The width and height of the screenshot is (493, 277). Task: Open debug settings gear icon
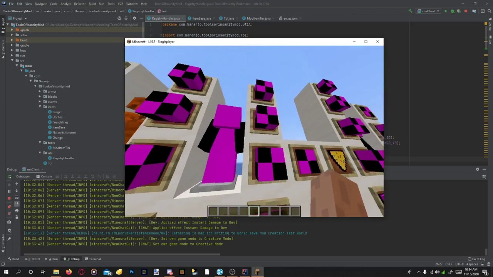pyautogui.click(x=9, y=231)
